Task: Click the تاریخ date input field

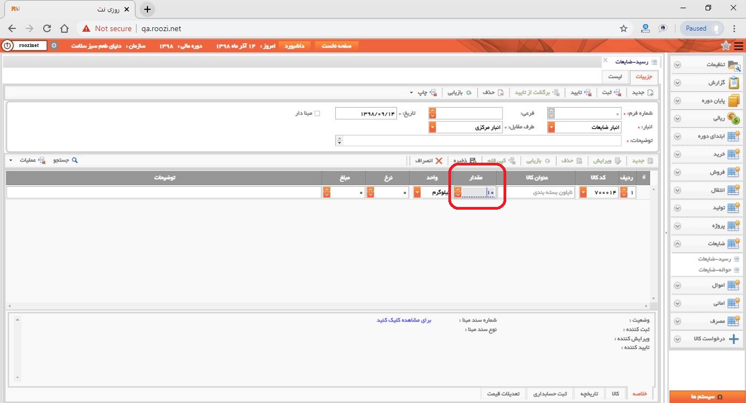Action: pyautogui.click(x=366, y=113)
